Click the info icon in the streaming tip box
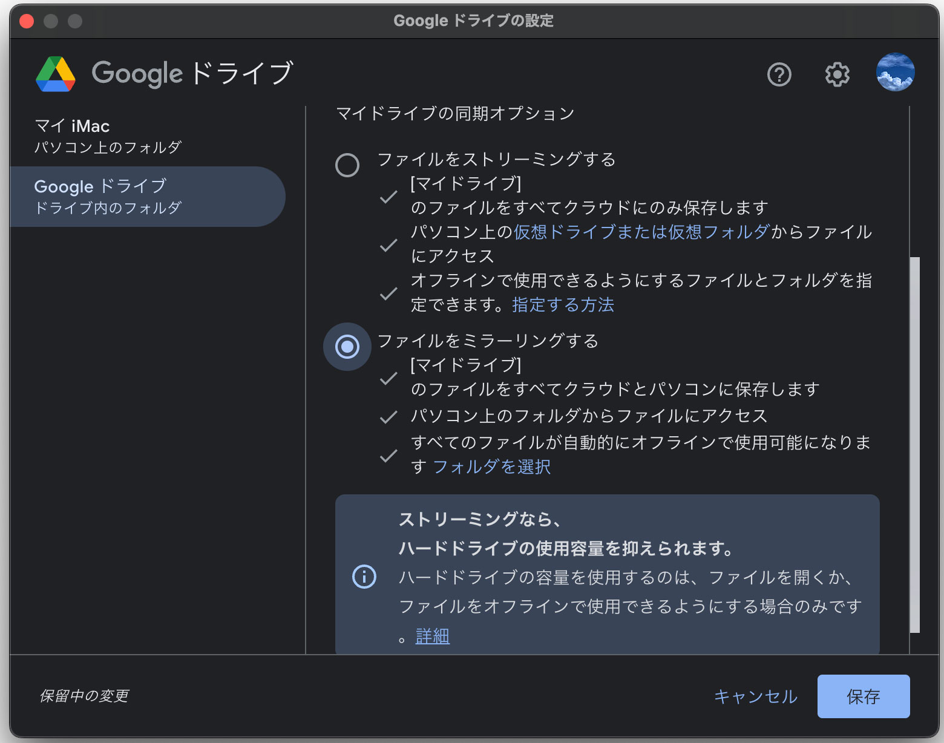The width and height of the screenshot is (944, 743). 364,577
